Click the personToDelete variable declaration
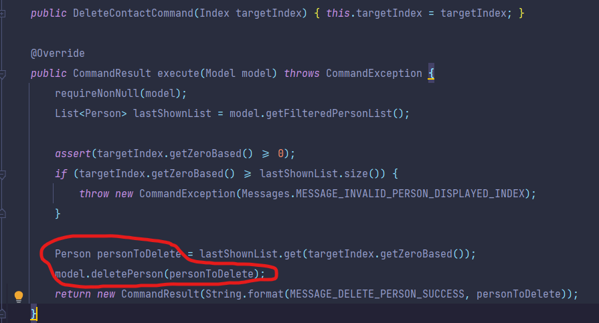 (x=139, y=254)
